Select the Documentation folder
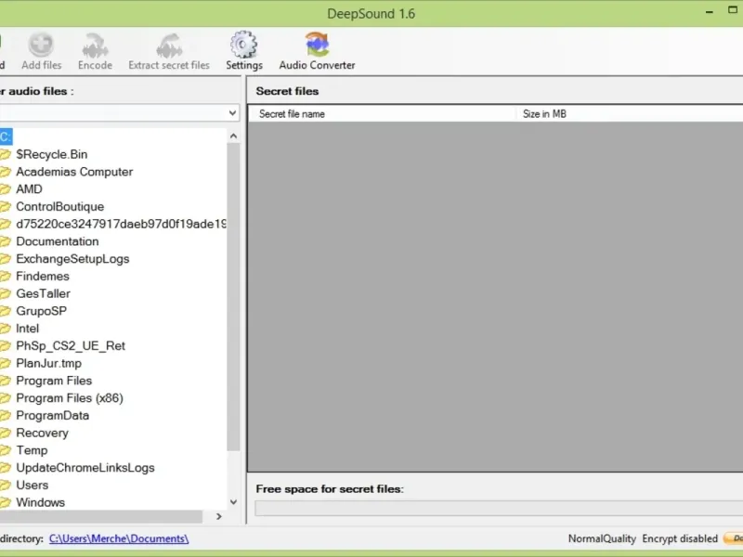743x557 pixels. point(58,241)
